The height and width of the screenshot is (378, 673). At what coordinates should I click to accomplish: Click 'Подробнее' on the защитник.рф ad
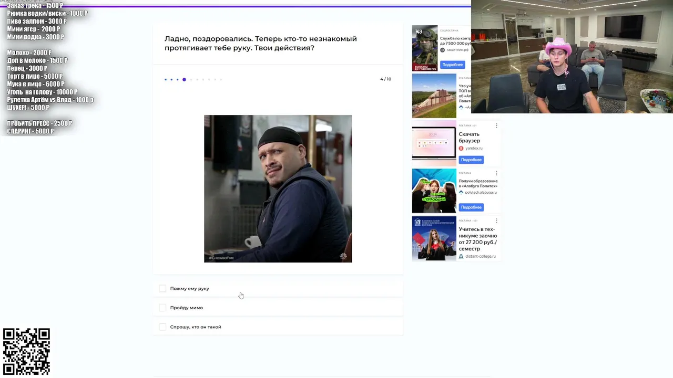click(453, 65)
